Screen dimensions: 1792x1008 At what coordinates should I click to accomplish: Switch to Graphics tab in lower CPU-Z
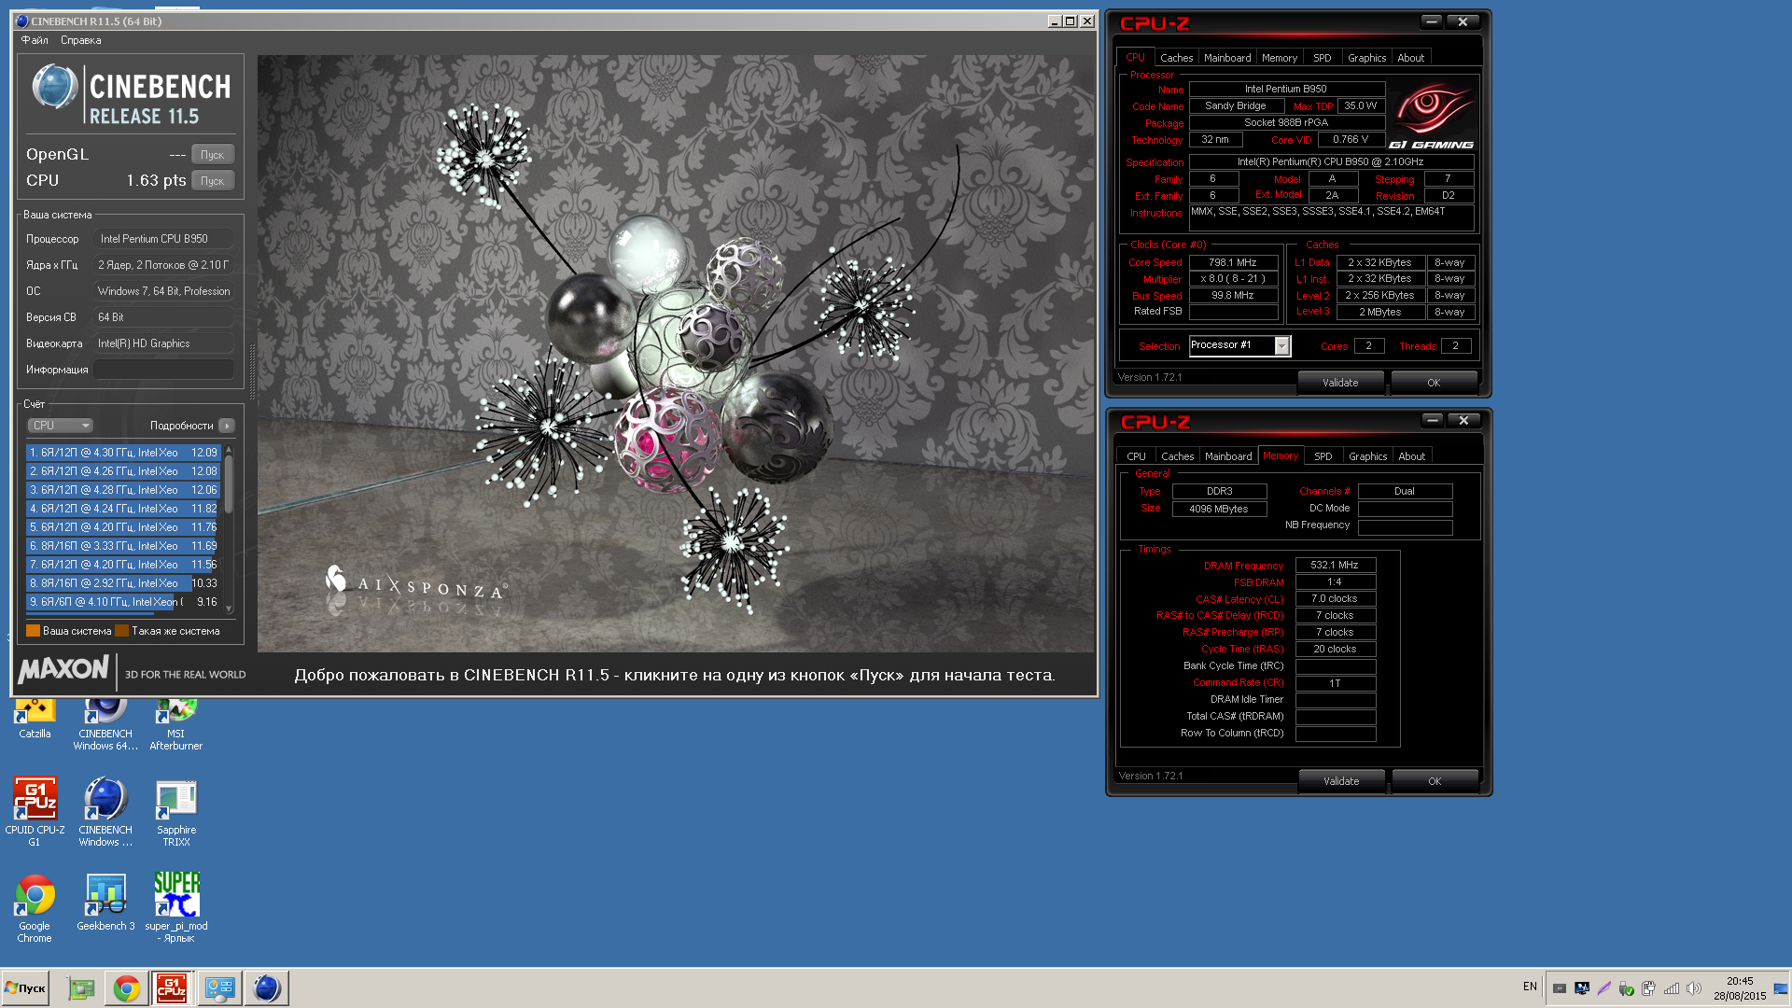(1367, 456)
